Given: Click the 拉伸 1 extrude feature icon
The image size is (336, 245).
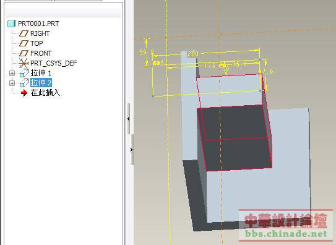Looking at the screenshot, I should [24, 73].
